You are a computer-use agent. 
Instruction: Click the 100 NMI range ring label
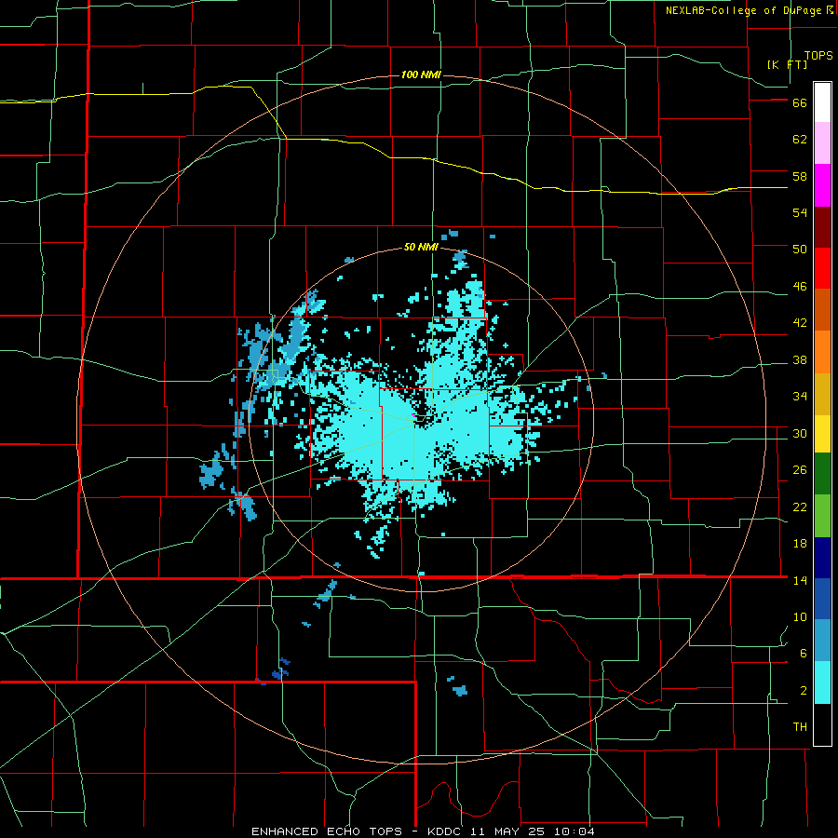tap(421, 74)
